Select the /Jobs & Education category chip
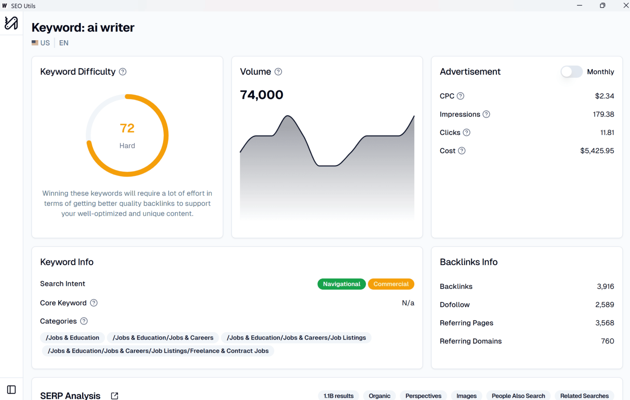Image resolution: width=630 pixels, height=400 pixels. point(72,338)
